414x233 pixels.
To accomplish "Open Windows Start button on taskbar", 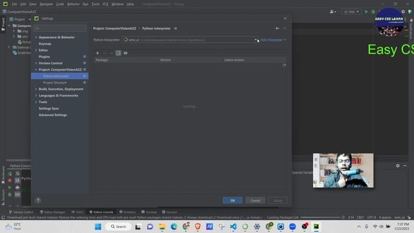I will (98, 227).
